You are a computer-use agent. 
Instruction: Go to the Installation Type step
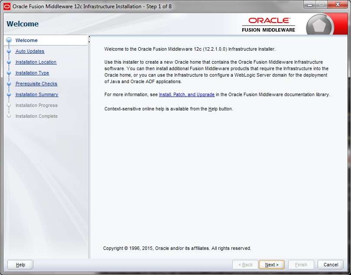point(32,73)
